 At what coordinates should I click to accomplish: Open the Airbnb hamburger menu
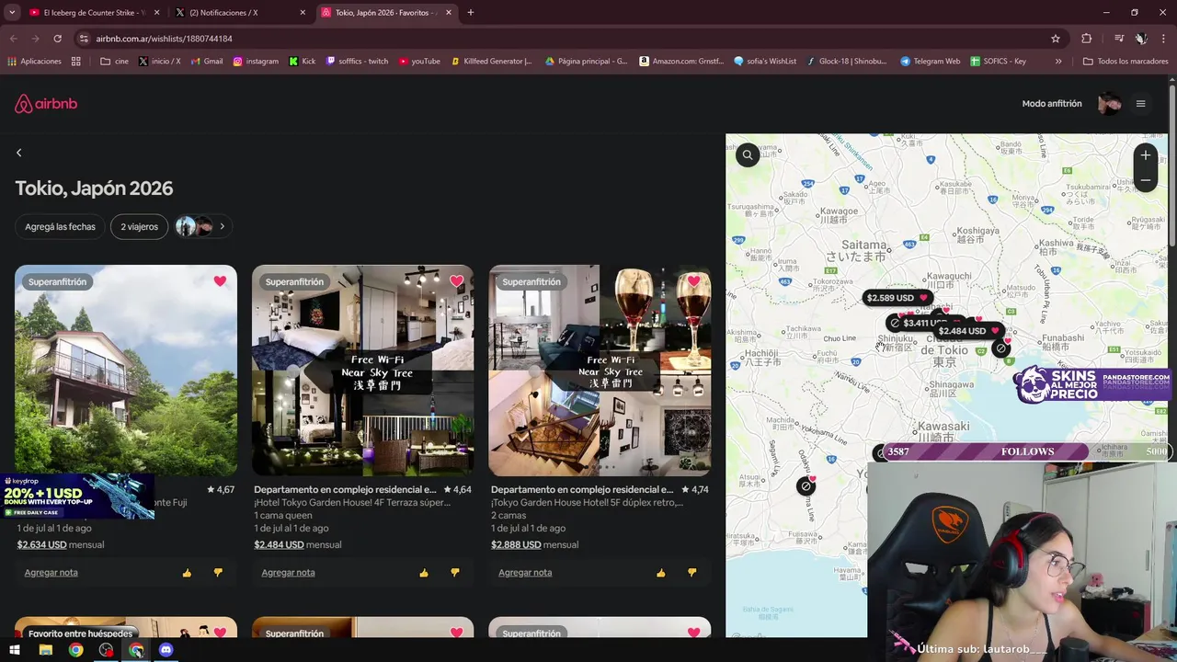coord(1140,104)
